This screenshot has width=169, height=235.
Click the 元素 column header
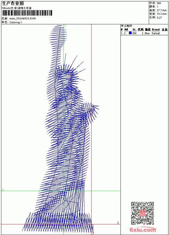click(165, 30)
